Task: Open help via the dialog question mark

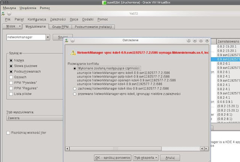Action: pos(189,40)
